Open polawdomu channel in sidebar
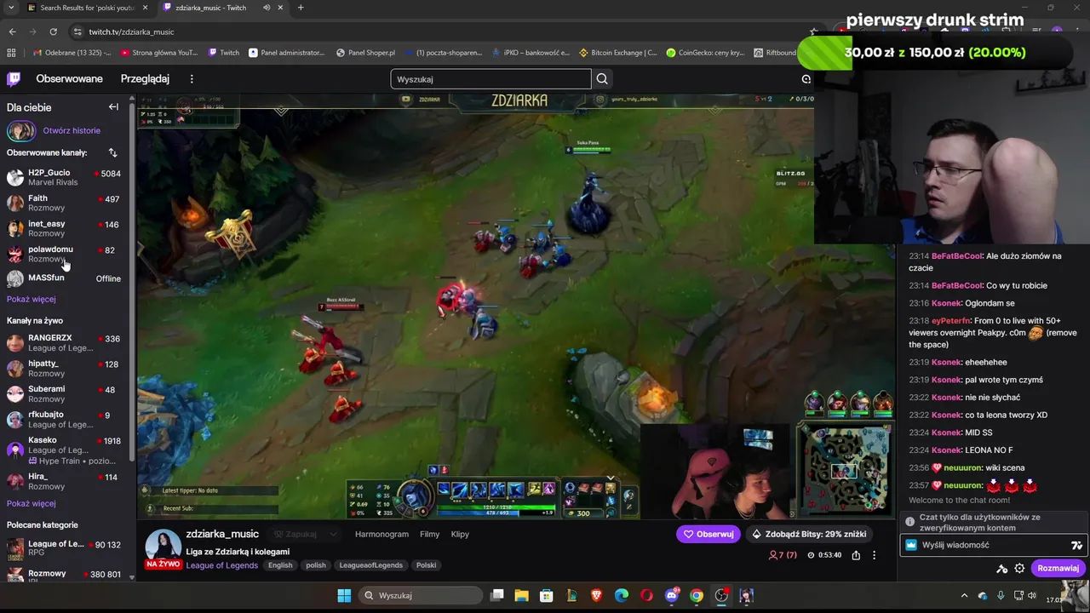The height and width of the screenshot is (613, 1090). point(65,254)
